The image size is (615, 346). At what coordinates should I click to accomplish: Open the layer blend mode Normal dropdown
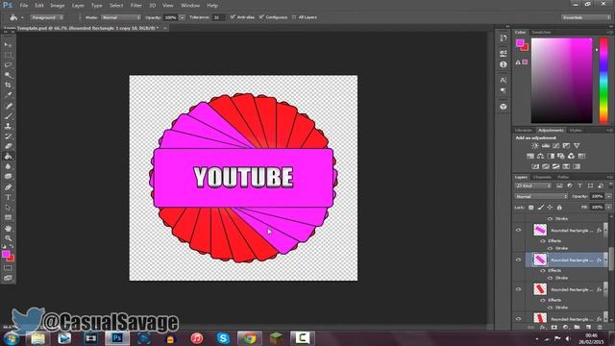[x=541, y=196]
